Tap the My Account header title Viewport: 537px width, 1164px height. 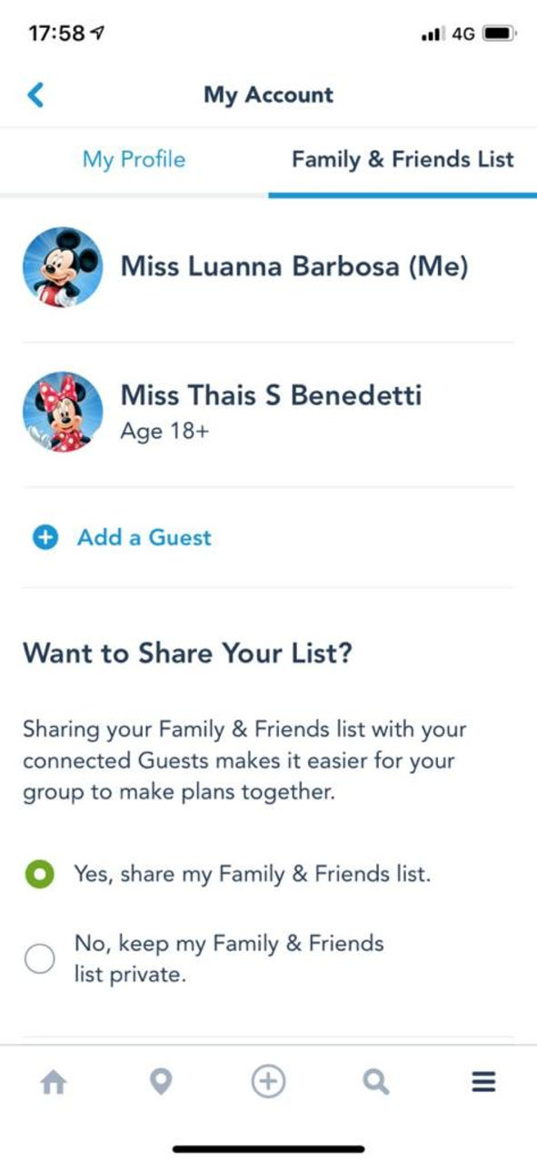click(x=268, y=95)
